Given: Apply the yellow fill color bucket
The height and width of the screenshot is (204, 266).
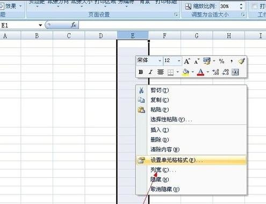Looking at the screenshot, I should (185, 72).
